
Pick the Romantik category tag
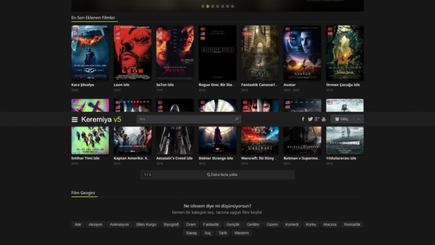click(352, 224)
